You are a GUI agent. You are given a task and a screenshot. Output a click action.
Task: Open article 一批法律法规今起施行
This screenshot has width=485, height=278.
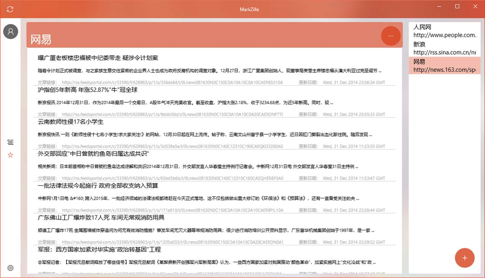point(98,186)
